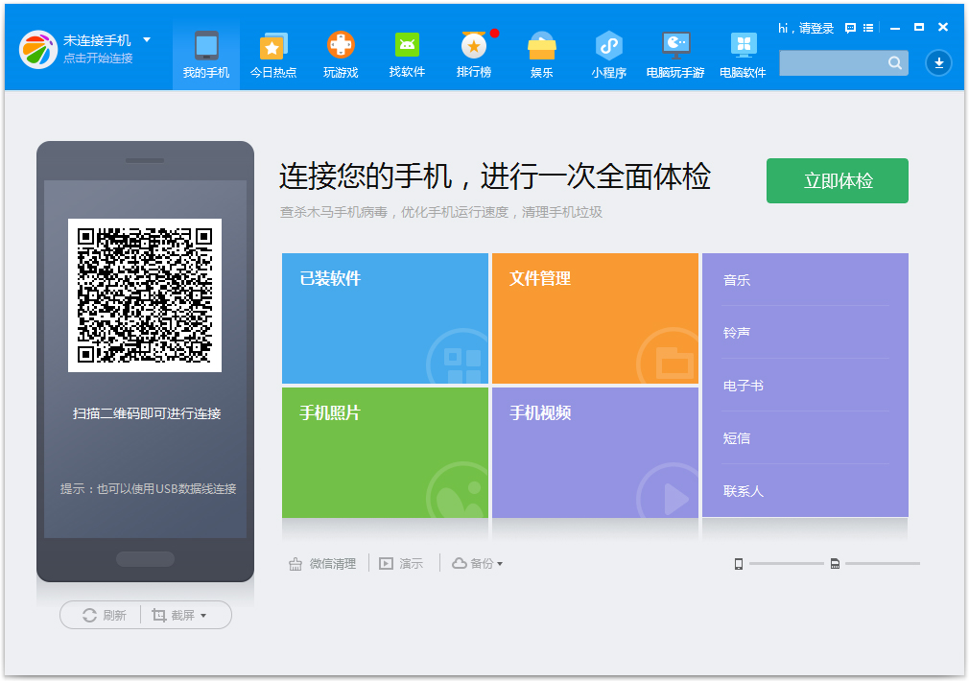Image resolution: width=969 pixels, height=681 pixels.
Task: Open the 娱乐 entertainment tab
Action: click(541, 55)
